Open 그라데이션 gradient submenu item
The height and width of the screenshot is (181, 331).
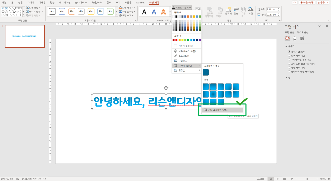(x=187, y=66)
